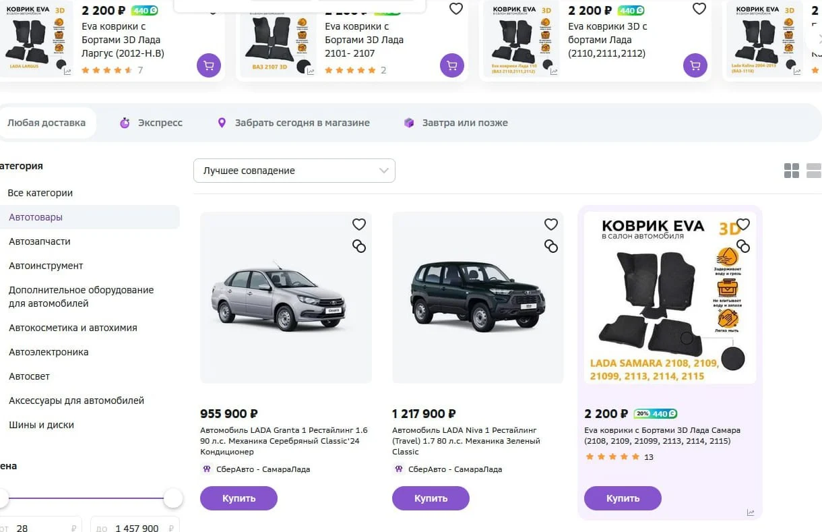This screenshot has width=822, height=532.
Task: Open the Лучшее совпадение sort dropdown
Action: (x=294, y=171)
